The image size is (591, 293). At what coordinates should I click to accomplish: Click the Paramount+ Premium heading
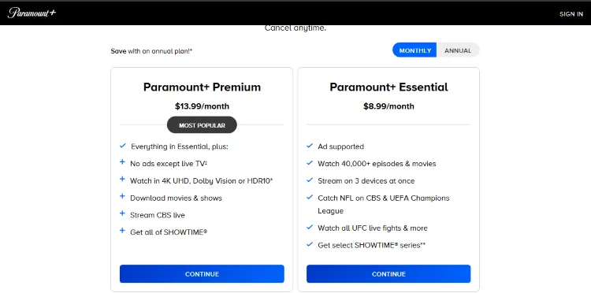pos(202,87)
